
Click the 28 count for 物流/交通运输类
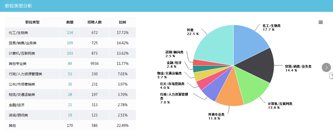[x=70, y=95]
